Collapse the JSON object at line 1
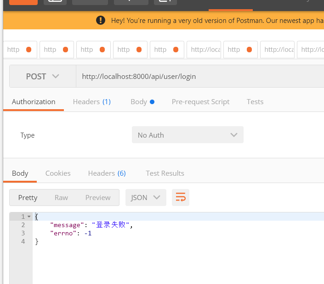Viewport: 324px width, 284px height. pos(29,217)
